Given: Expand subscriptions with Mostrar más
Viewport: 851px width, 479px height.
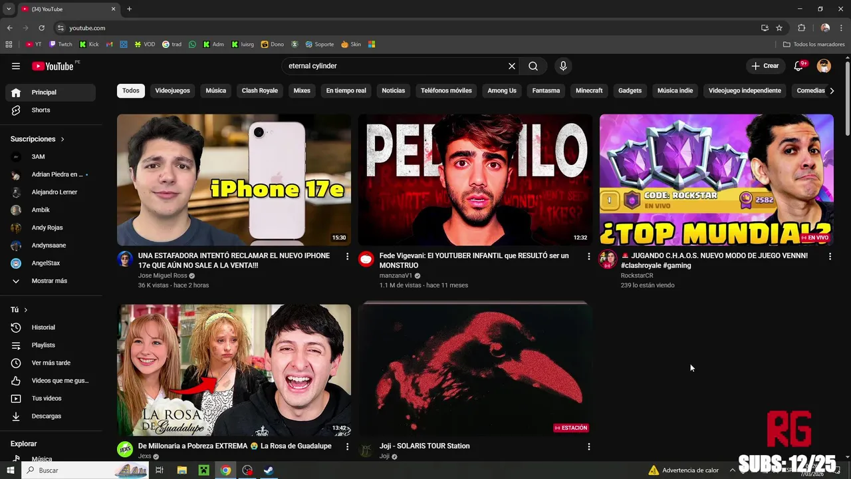Looking at the screenshot, I should 51,281.
